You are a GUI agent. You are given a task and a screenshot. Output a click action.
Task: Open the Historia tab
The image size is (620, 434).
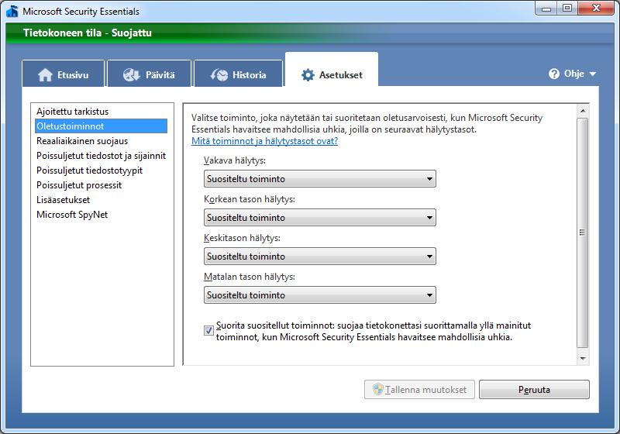[x=239, y=74]
